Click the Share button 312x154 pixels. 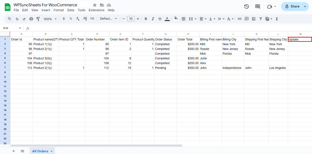[x=292, y=6]
